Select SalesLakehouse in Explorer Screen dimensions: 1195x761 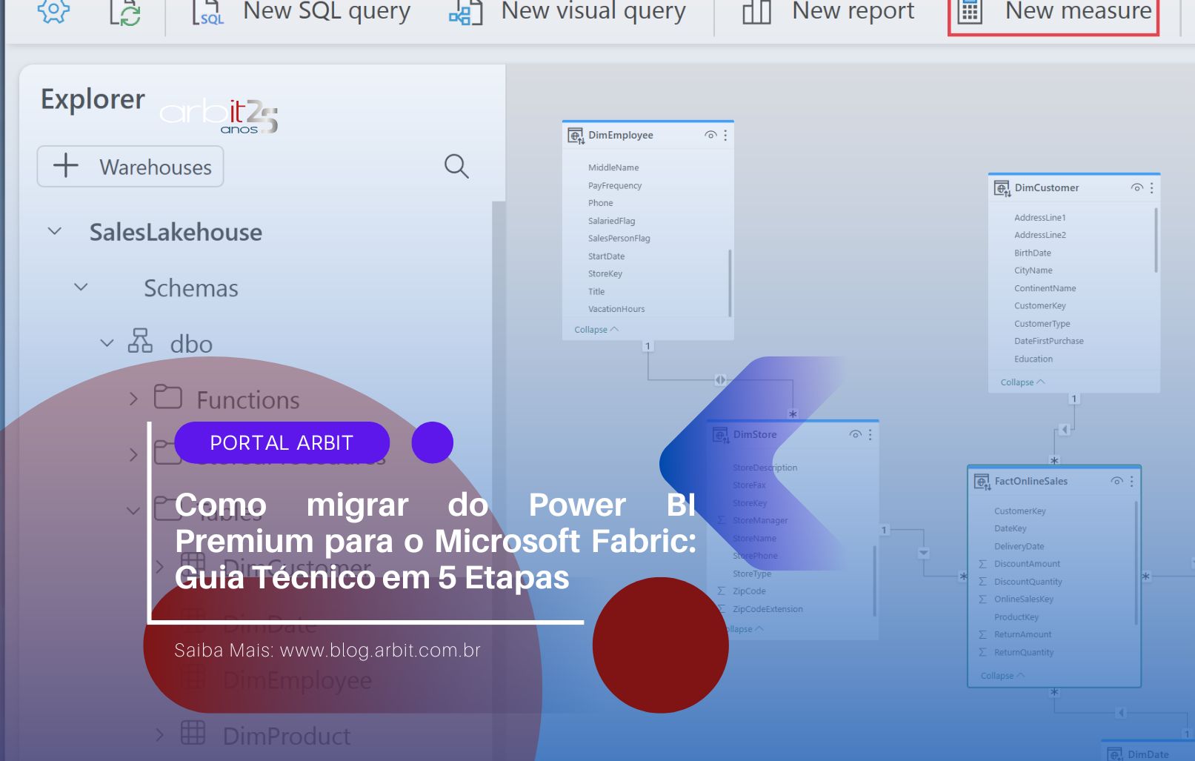[176, 232]
